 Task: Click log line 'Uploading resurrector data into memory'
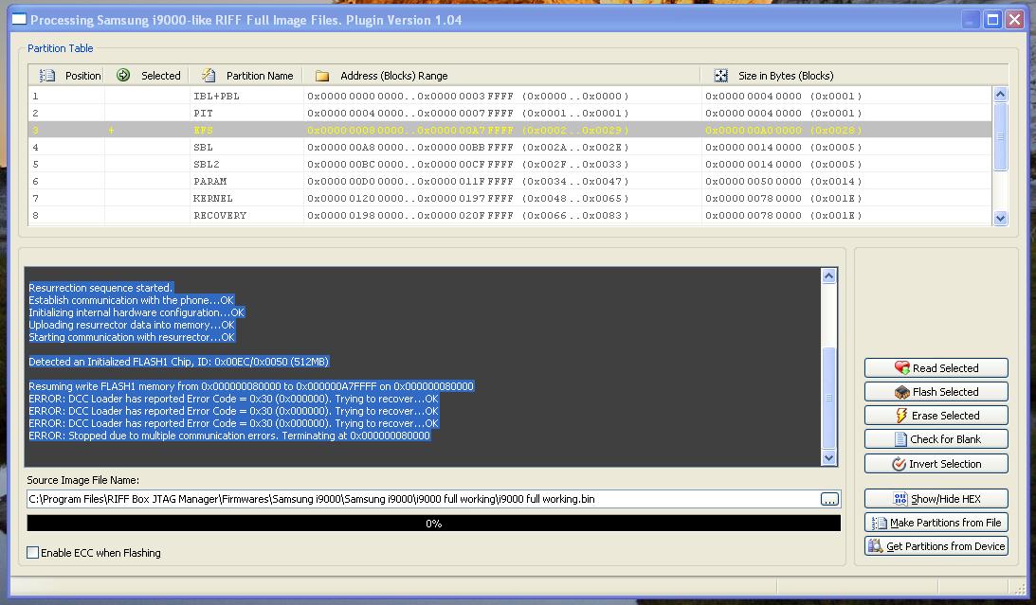[132, 325]
